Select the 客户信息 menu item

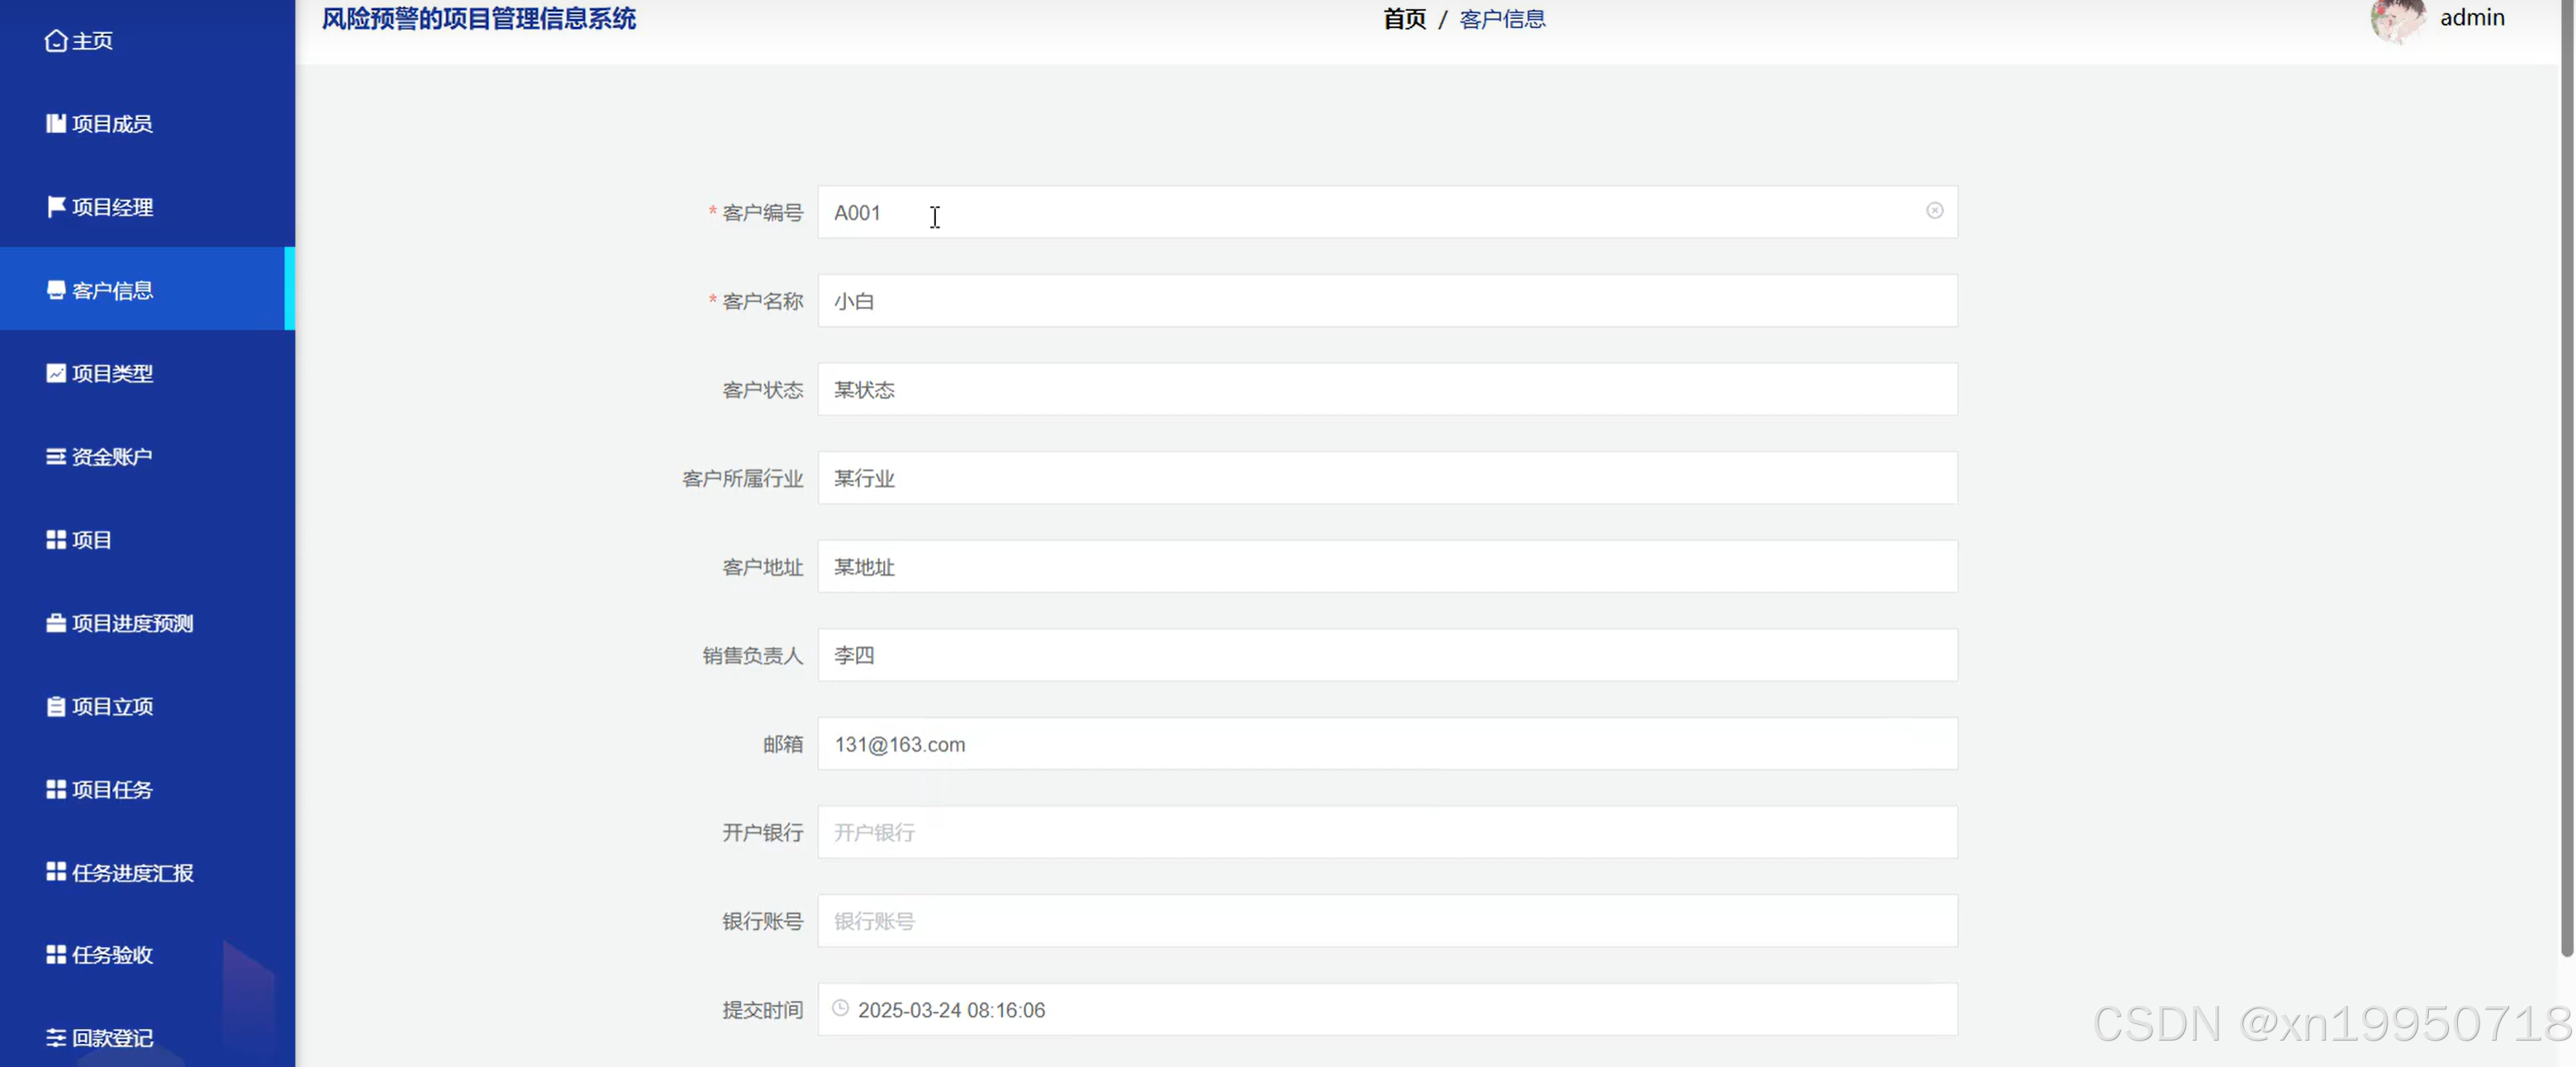147,290
